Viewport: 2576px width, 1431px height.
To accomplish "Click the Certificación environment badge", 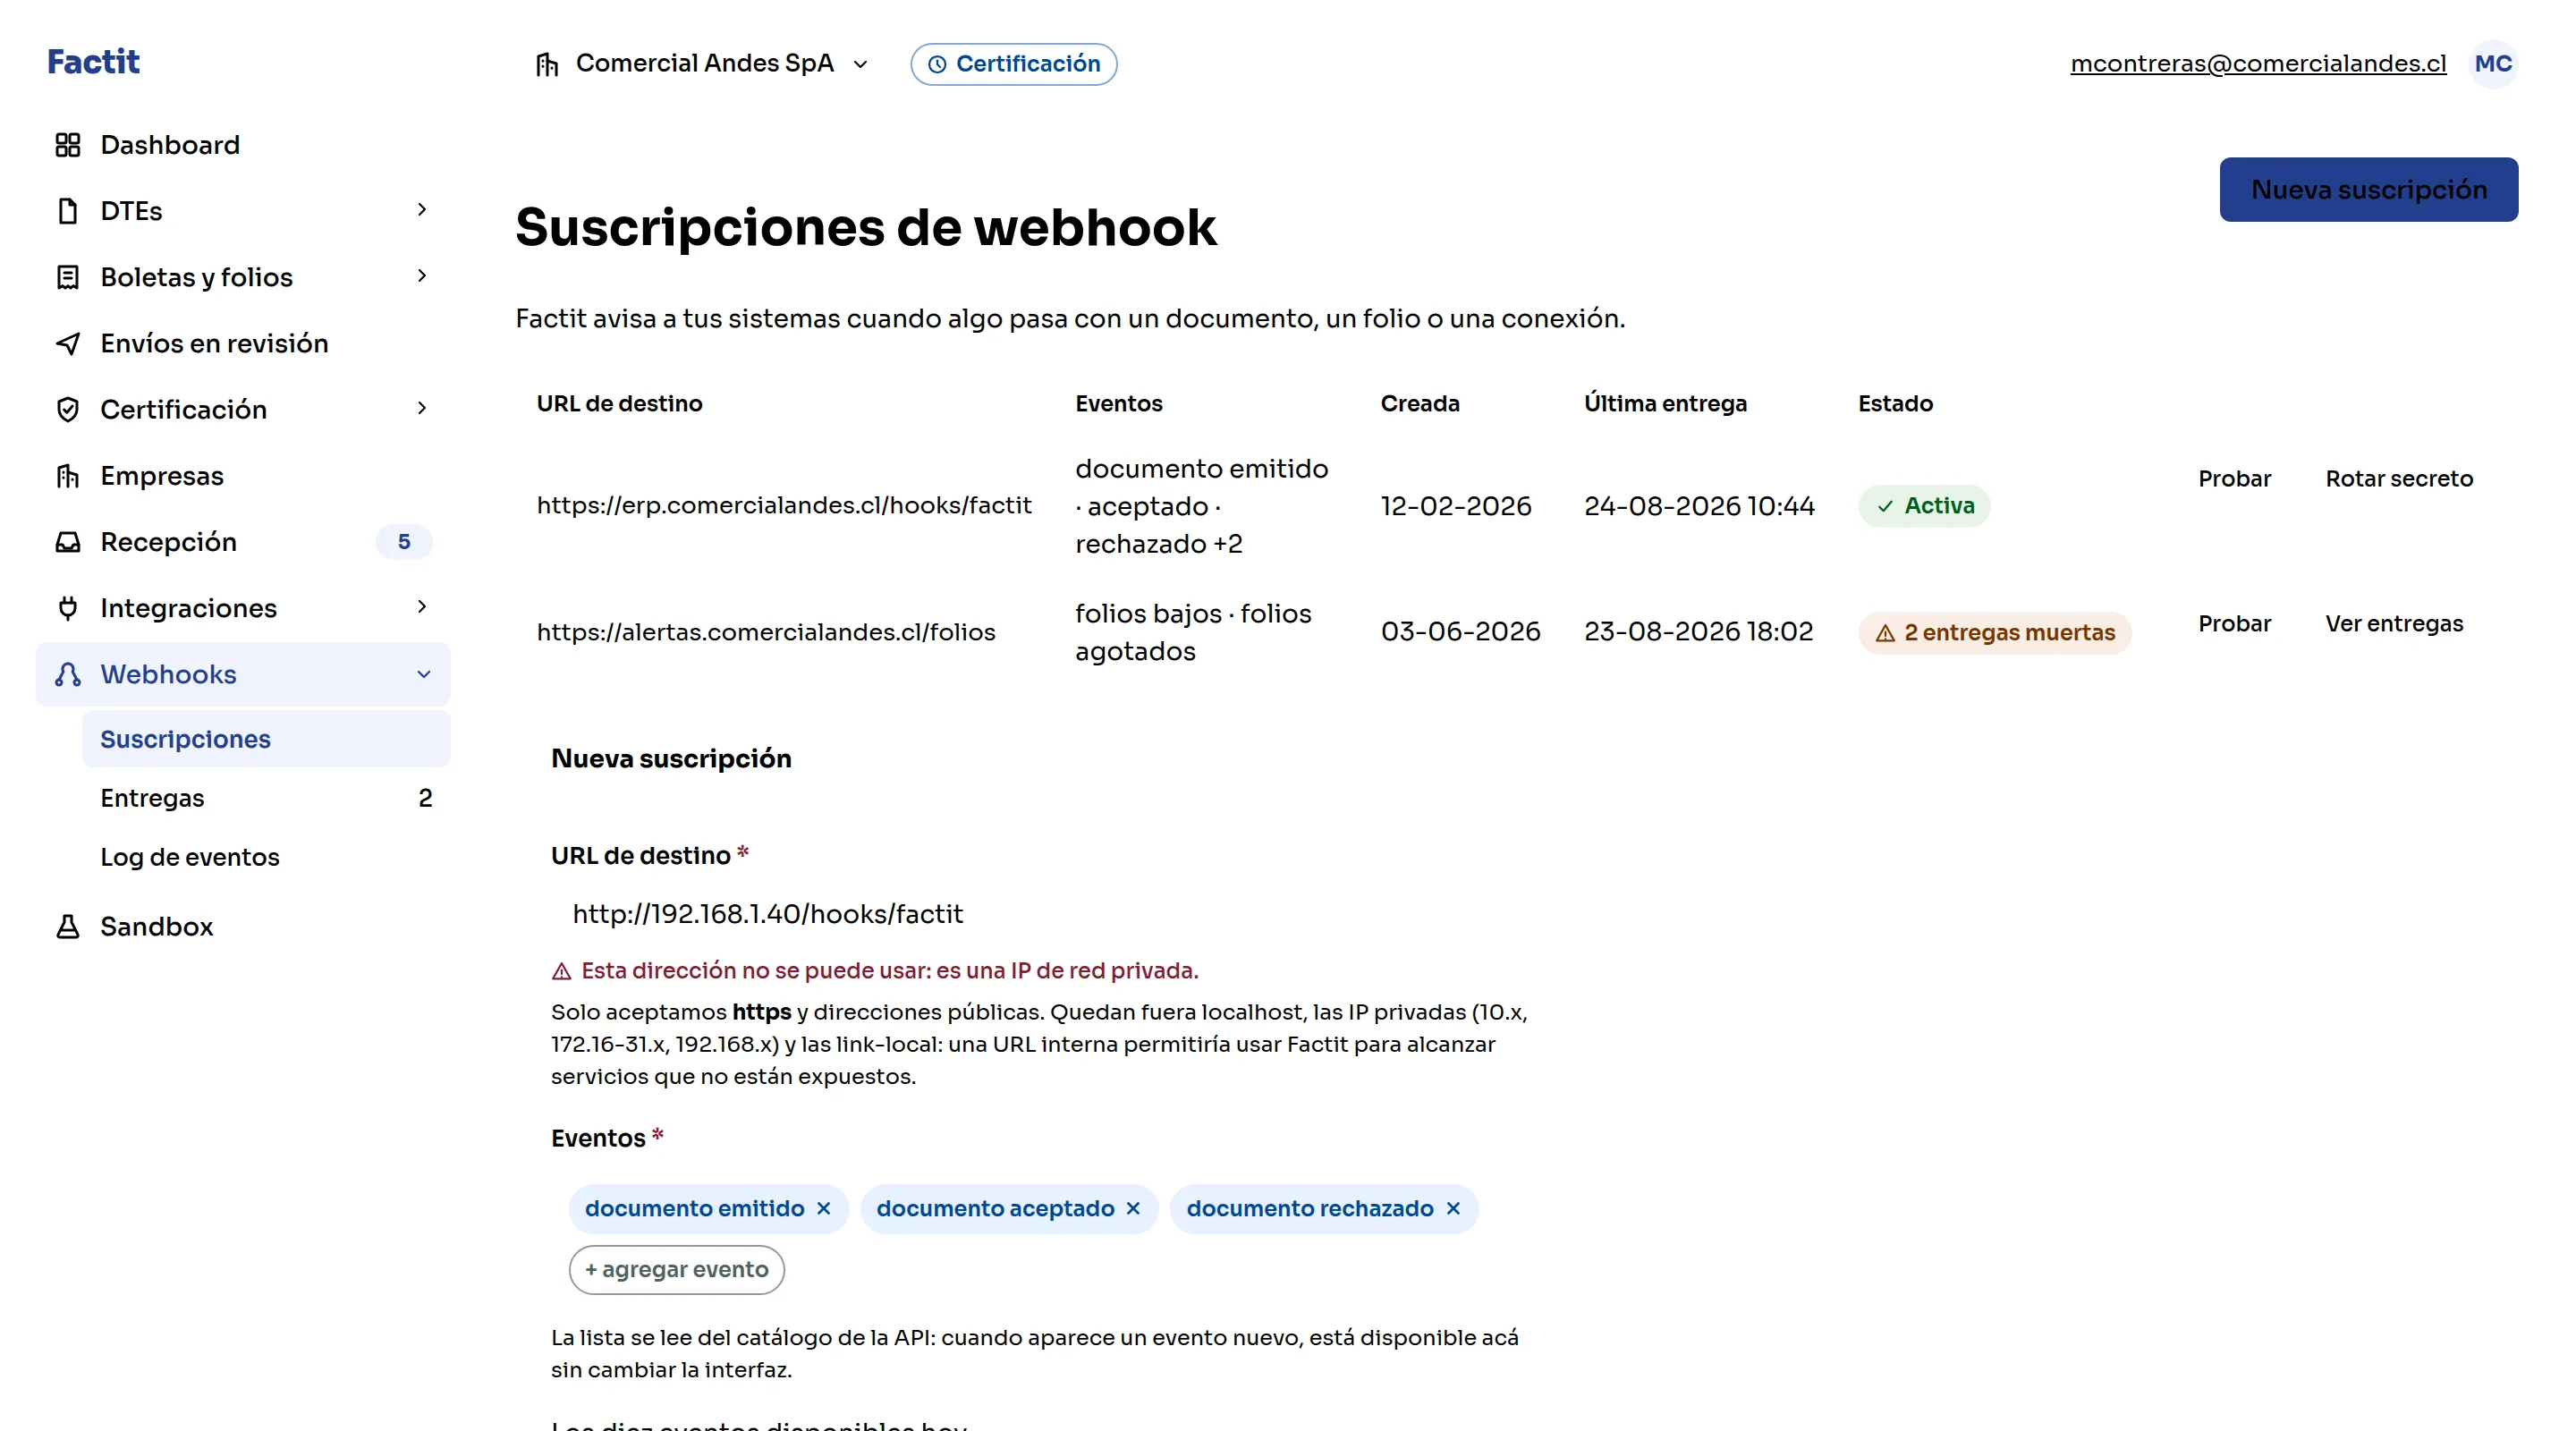I will point(1013,64).
